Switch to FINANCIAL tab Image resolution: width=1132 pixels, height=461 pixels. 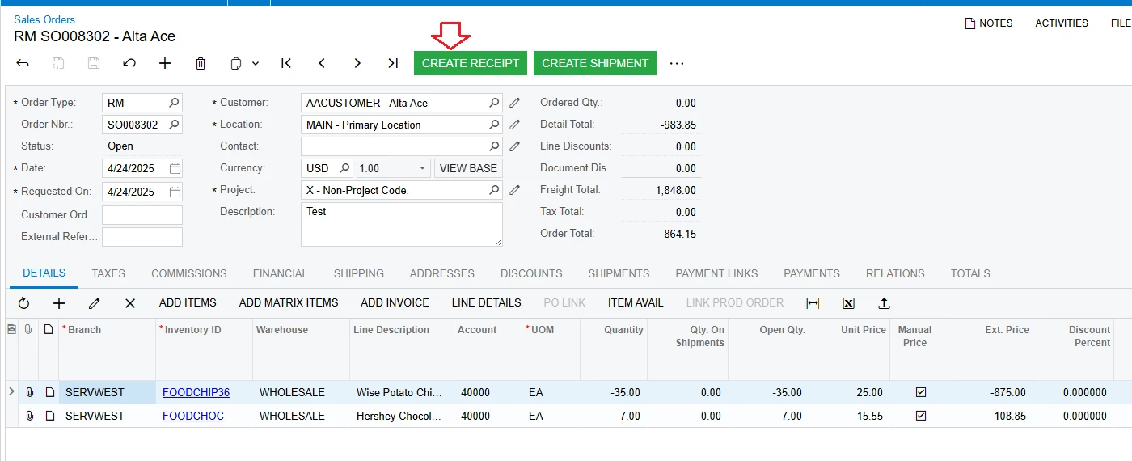coord(280,273)
